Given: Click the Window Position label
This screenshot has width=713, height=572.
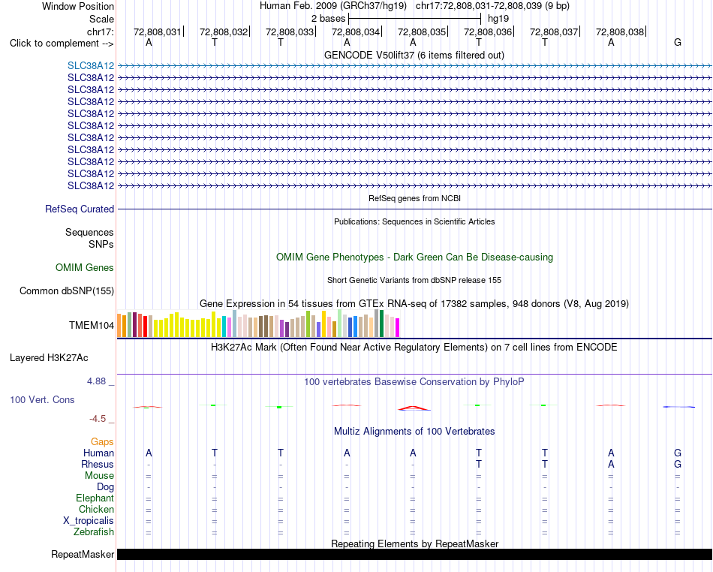Looking at the screenshot, I should [x=78, y=6].
